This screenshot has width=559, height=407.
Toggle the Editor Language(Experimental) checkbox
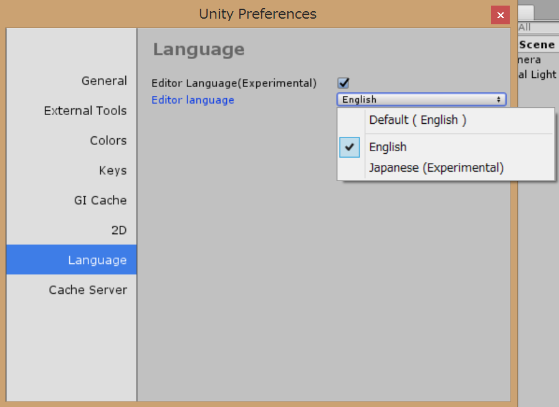343,83
